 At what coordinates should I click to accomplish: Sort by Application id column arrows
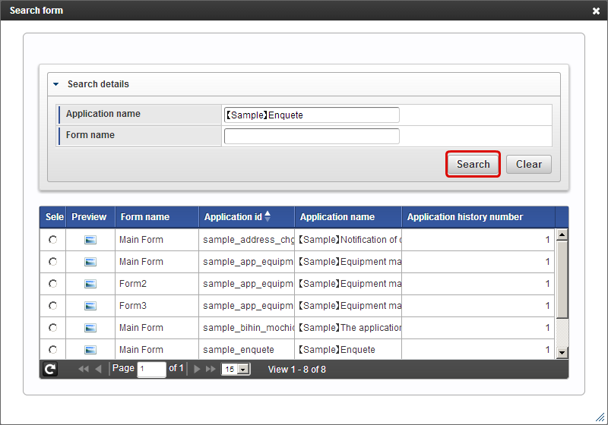[x=268, y=216]
